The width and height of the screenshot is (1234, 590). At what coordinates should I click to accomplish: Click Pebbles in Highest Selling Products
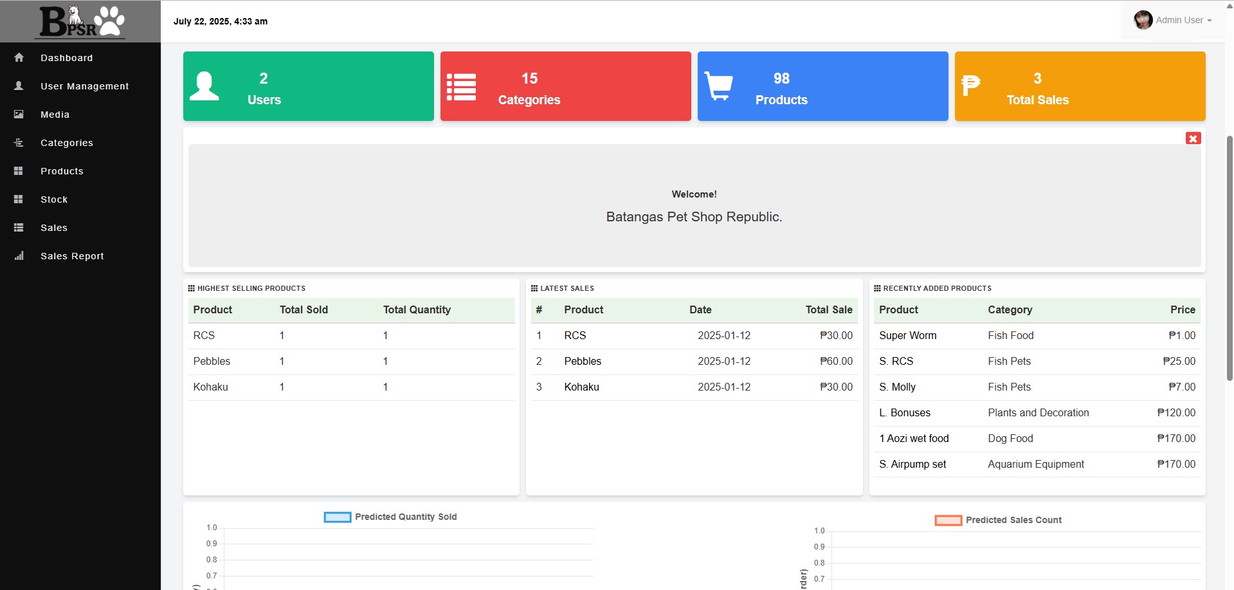(212, 361)
